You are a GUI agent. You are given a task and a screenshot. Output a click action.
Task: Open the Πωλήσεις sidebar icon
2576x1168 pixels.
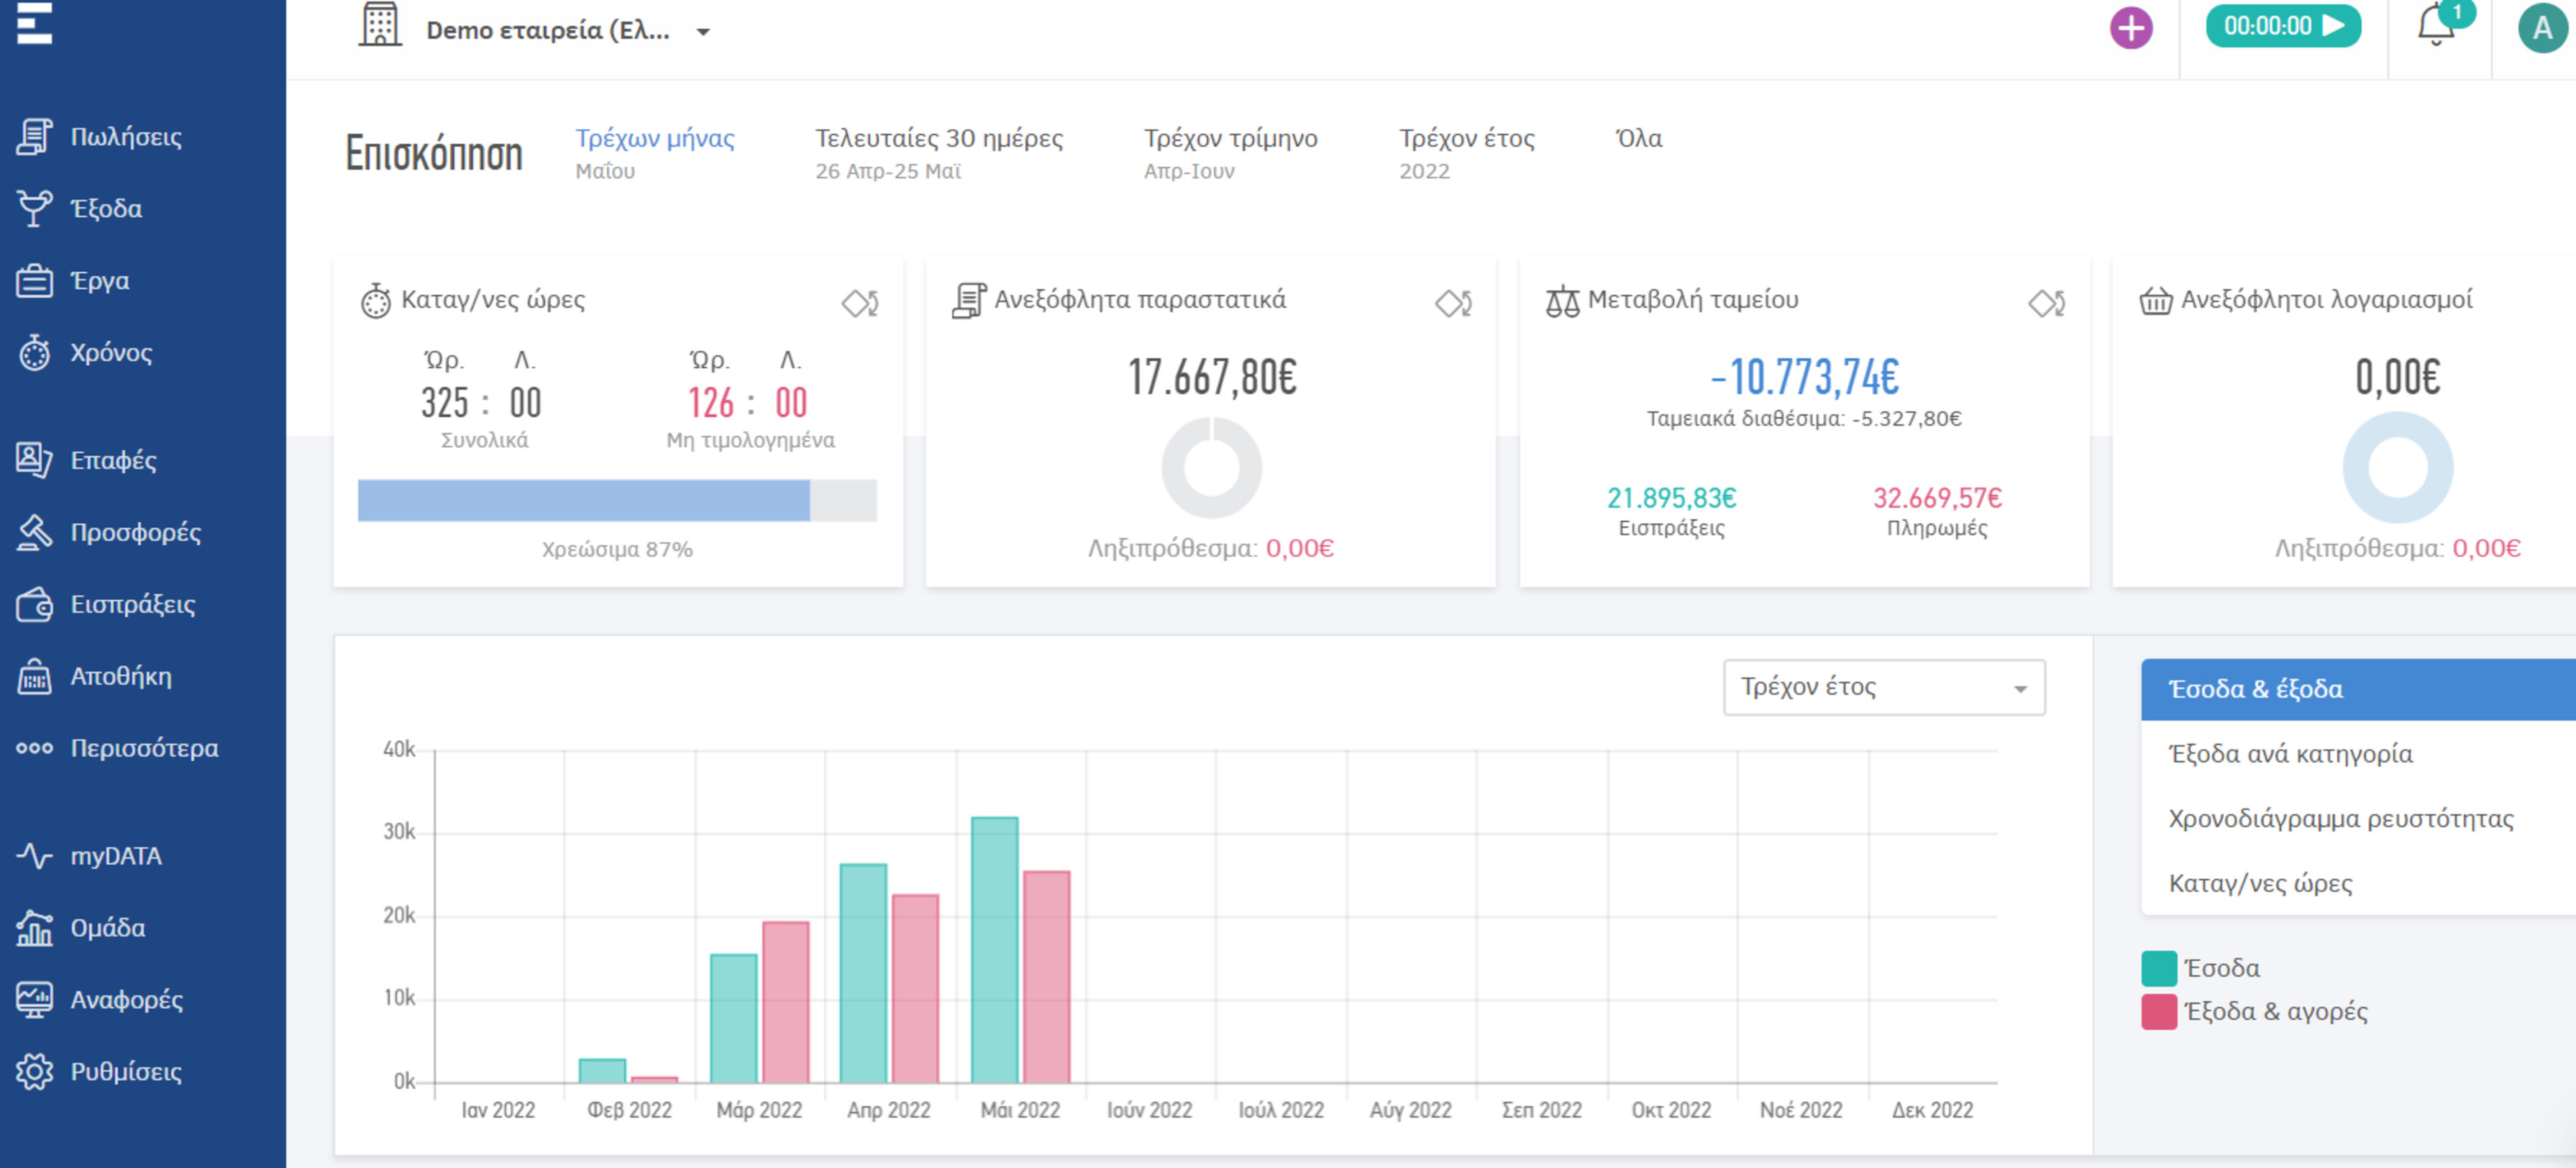(x=34, y=136)
